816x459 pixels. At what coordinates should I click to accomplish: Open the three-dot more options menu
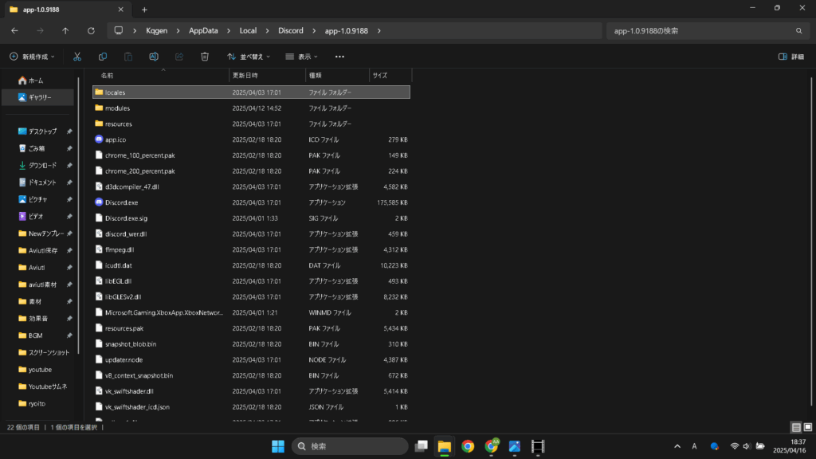[x=339, y=57]
